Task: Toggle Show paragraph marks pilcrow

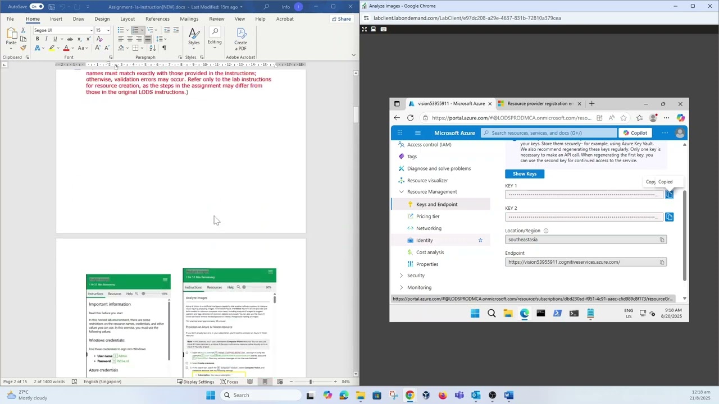Action: pyautogui.click(x=164, y=48)
